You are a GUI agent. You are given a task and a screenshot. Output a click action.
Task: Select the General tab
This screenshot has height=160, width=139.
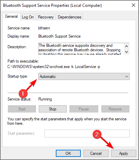click(11, 16)
